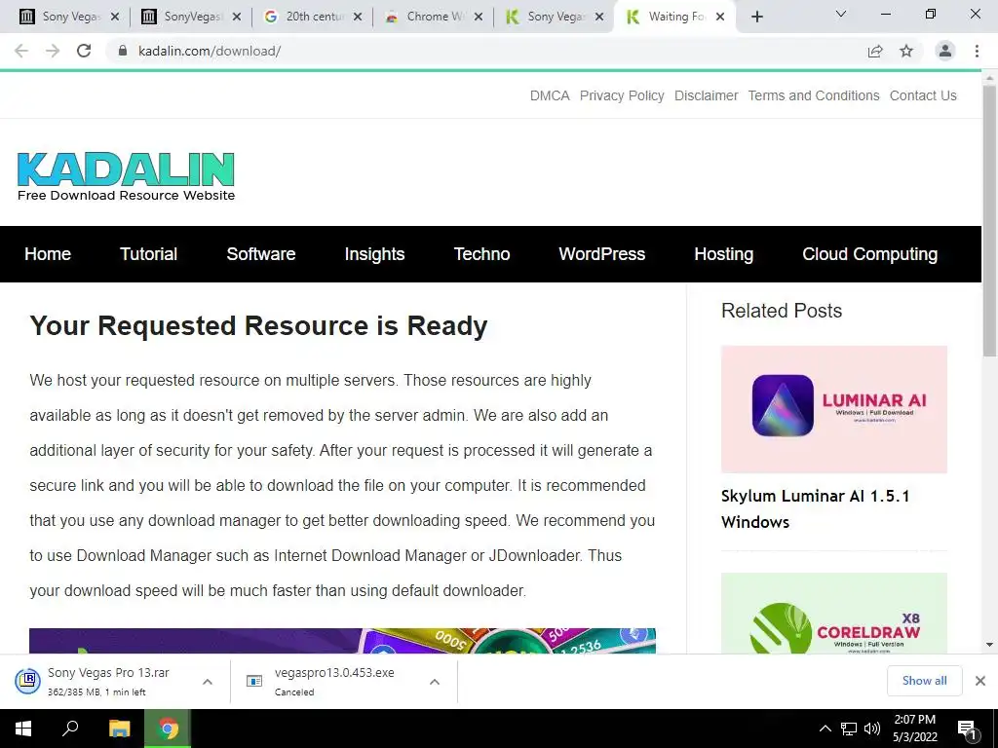Click the browser forward arrow
This screenshot has height=748, width=998.
coord(53,51)
